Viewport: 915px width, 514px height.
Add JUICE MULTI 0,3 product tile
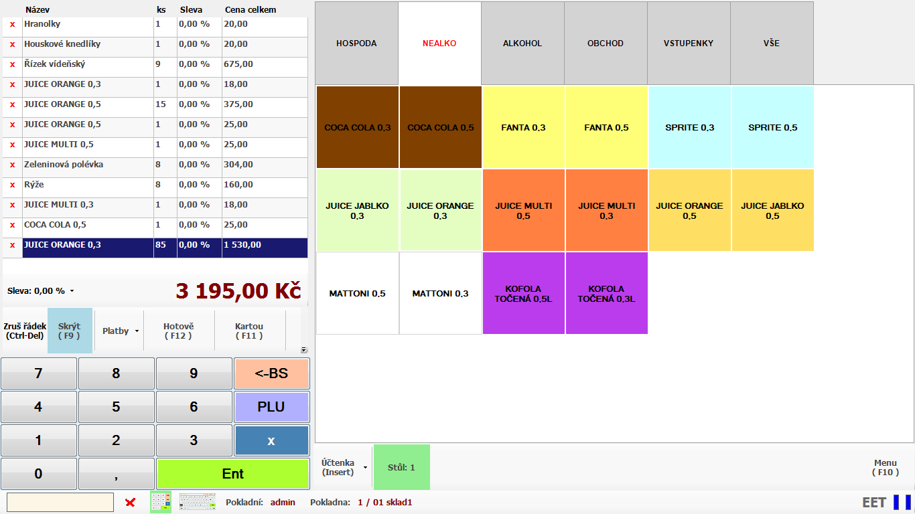(607, 210)
